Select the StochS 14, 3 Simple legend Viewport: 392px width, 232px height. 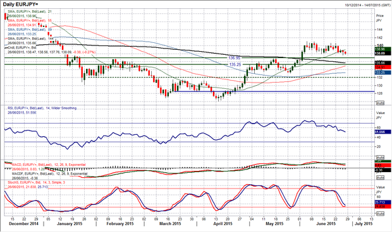coord(36,182)
